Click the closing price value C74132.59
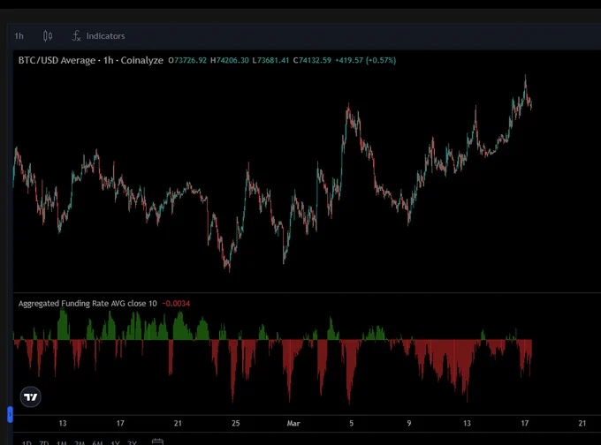The image size is (601, 445). pos(312,61)
